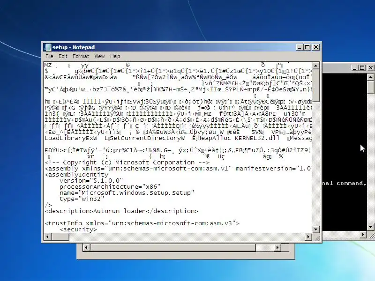
Task: Click the 'Copyright (c) Microsoft Corporation' comment line
Action: pyautogui.click(x=127, y=163)
